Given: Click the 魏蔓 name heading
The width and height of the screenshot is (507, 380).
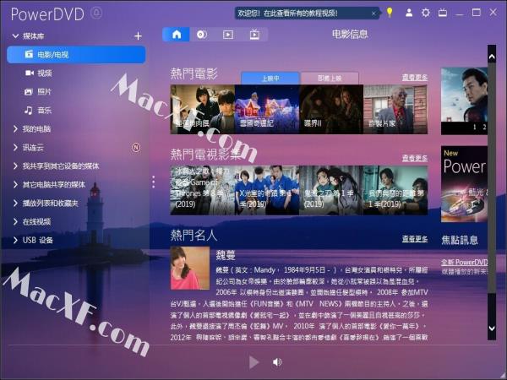Looking at the screenshot, I should click(x=226, y=255).
